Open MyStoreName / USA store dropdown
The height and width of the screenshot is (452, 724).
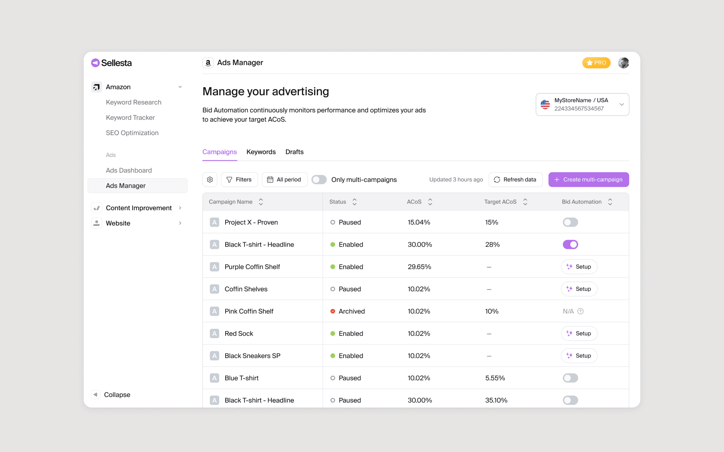click(x=582, y=105)
